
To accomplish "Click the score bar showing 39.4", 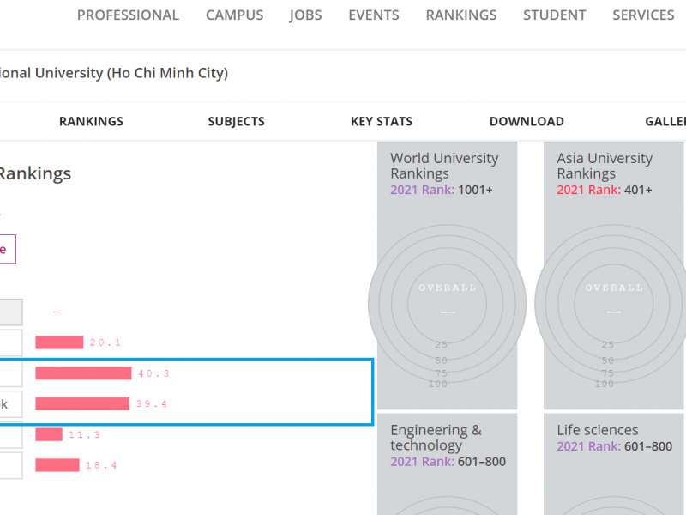I will [82, 404].
